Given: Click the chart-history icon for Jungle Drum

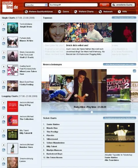Looking at the screenshot, I should pos(4,29).
